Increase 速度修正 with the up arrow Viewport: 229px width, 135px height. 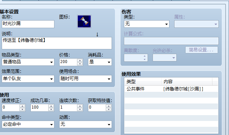pos(22,106)
